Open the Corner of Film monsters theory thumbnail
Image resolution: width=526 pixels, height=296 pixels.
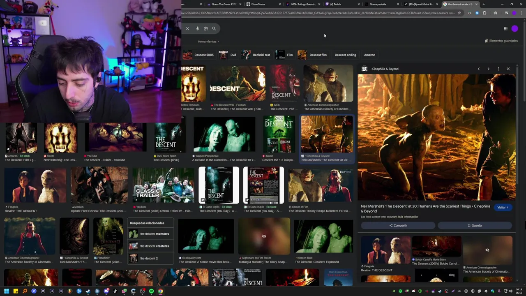pos(321,185)
